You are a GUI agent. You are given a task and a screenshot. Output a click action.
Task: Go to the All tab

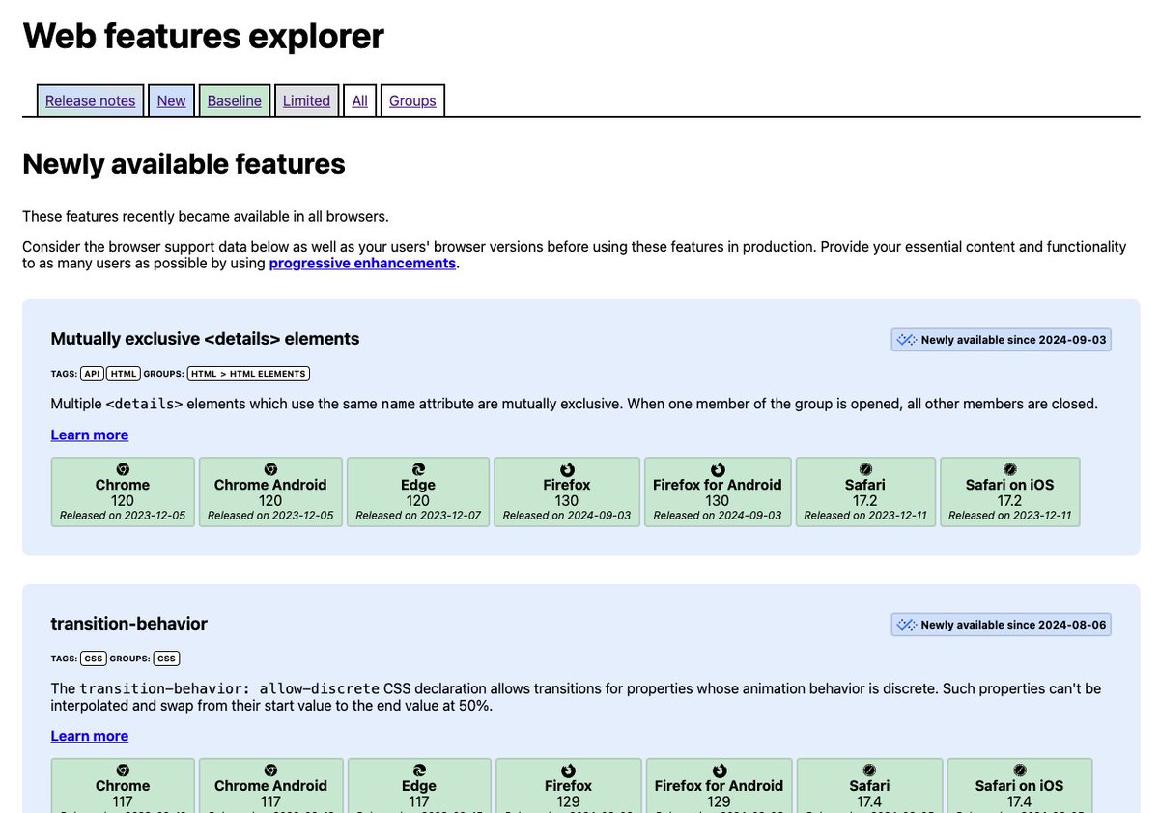pos(359,100)
